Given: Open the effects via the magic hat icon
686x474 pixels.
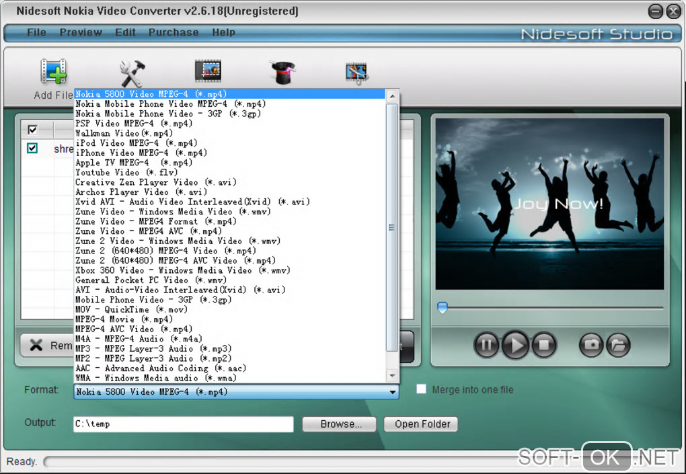Looking at the screenshot, I should coord(283,72).
